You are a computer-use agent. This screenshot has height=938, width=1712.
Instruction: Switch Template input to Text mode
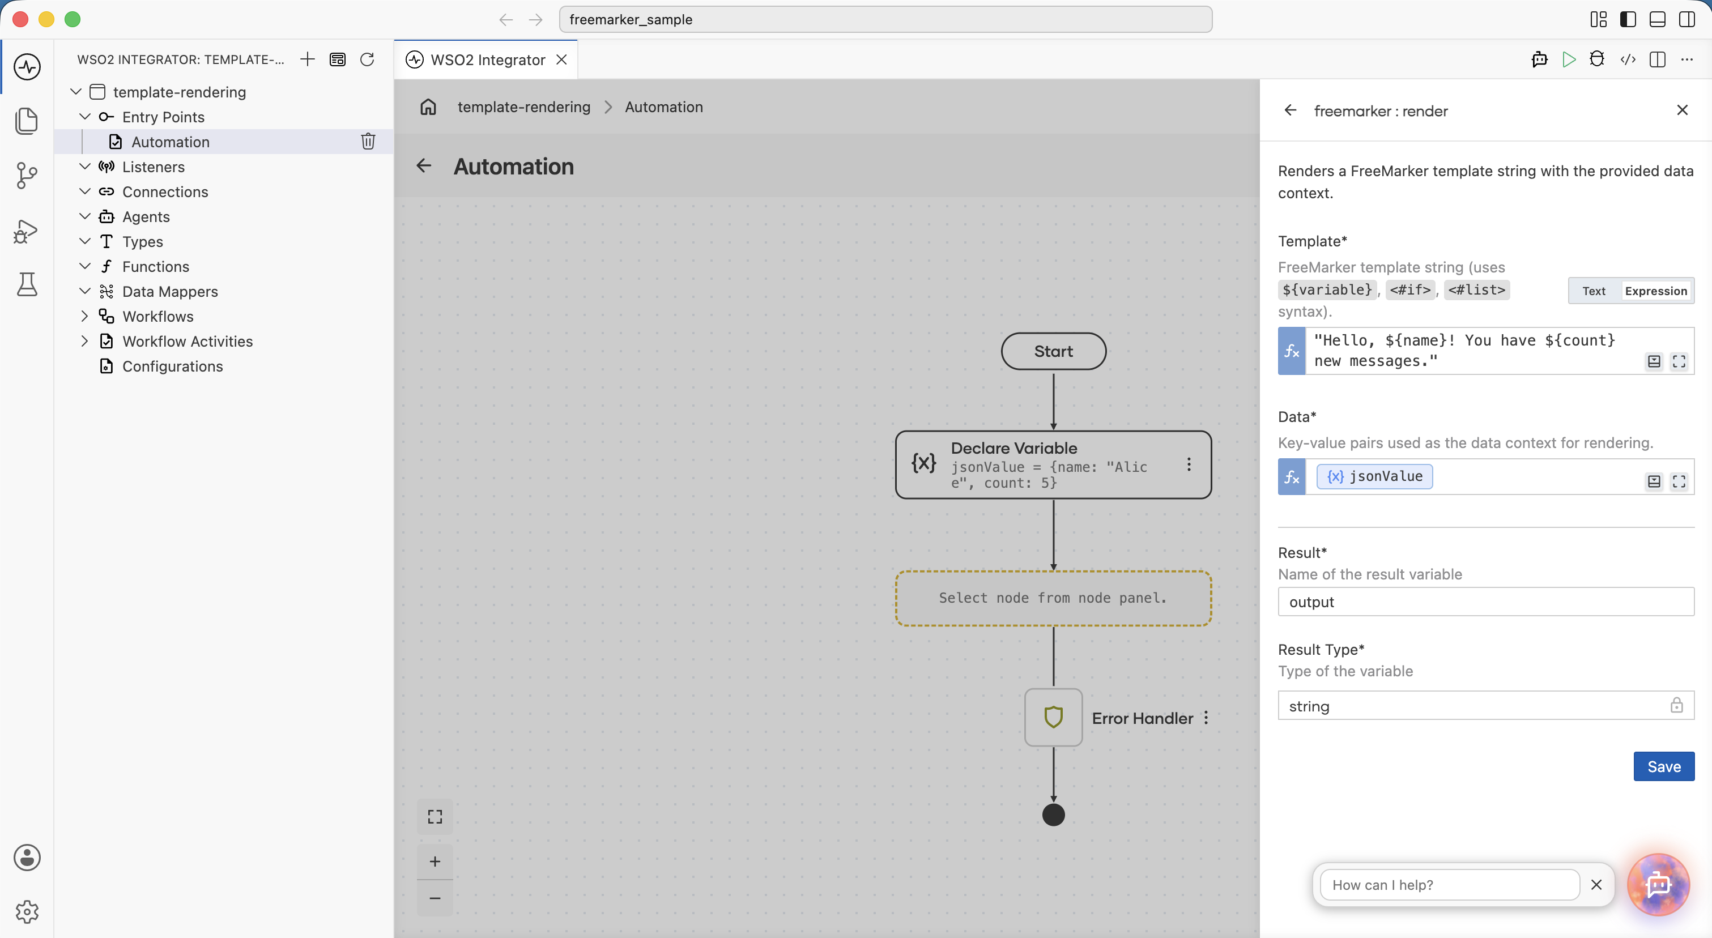[x=1593, y=291]
